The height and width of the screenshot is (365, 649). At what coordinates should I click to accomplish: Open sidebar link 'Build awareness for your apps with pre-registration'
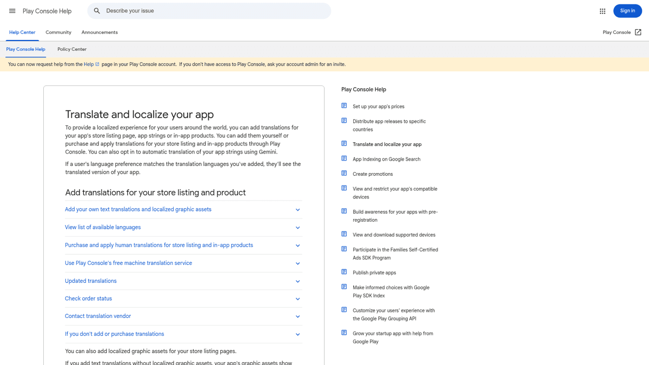[395, 216]
